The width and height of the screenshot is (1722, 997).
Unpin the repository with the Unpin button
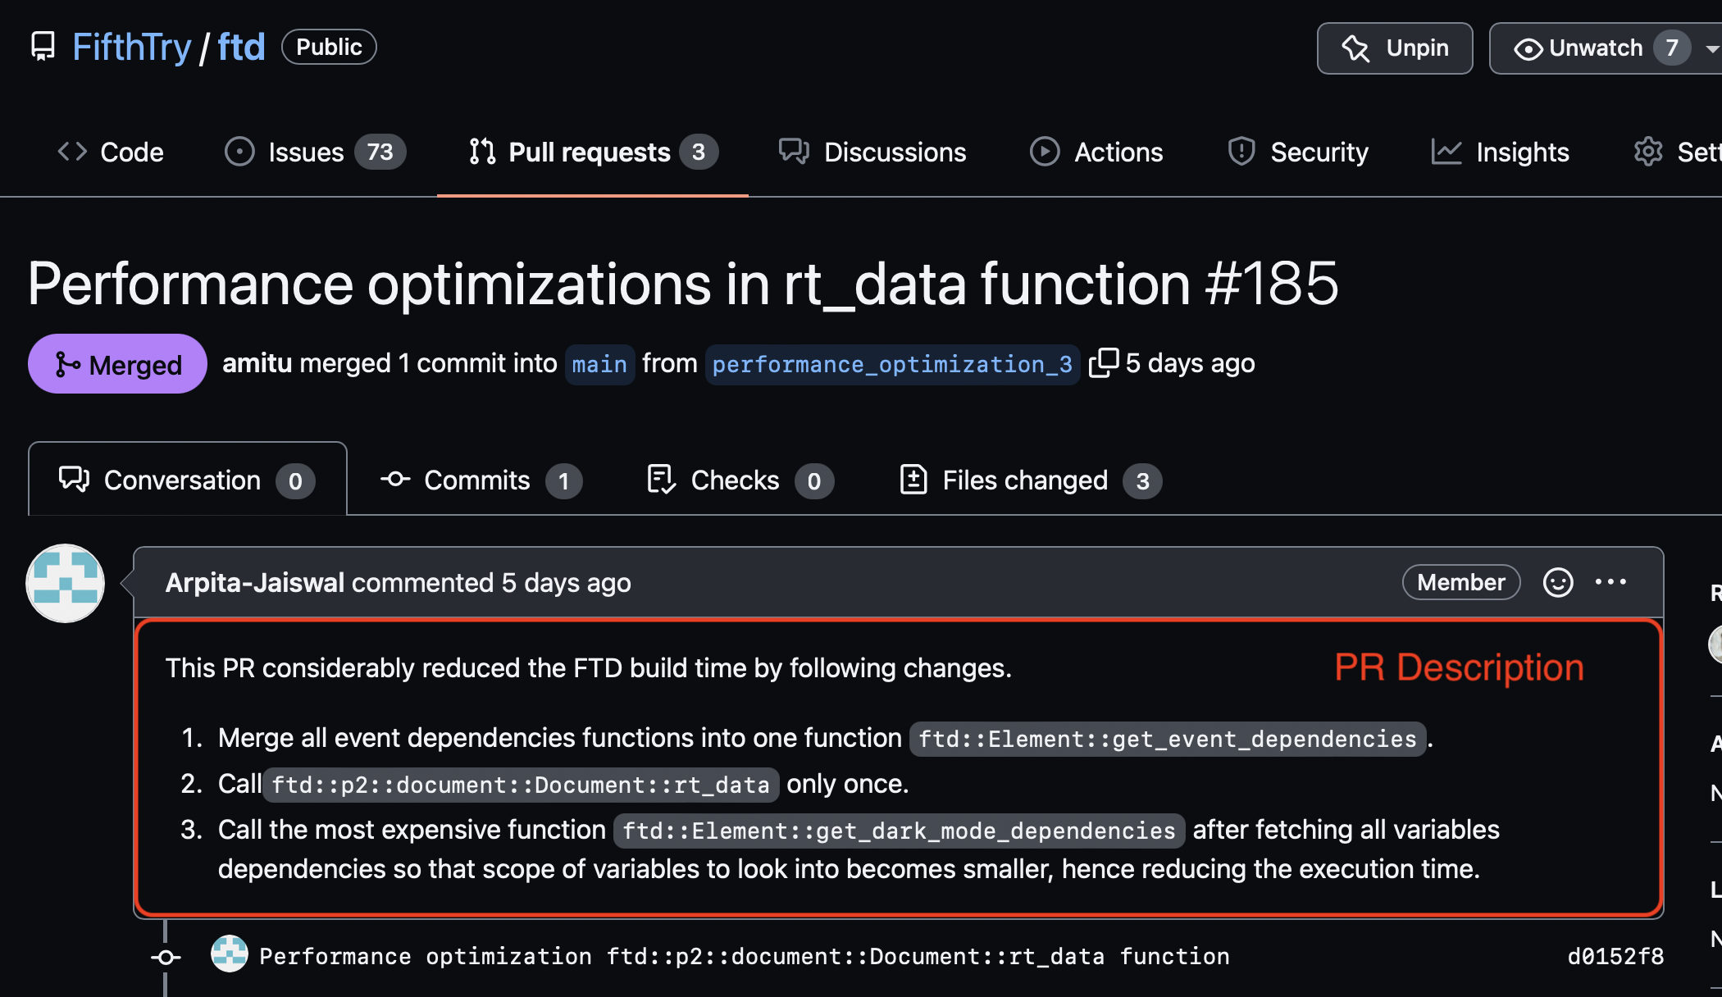point(1394,48)
